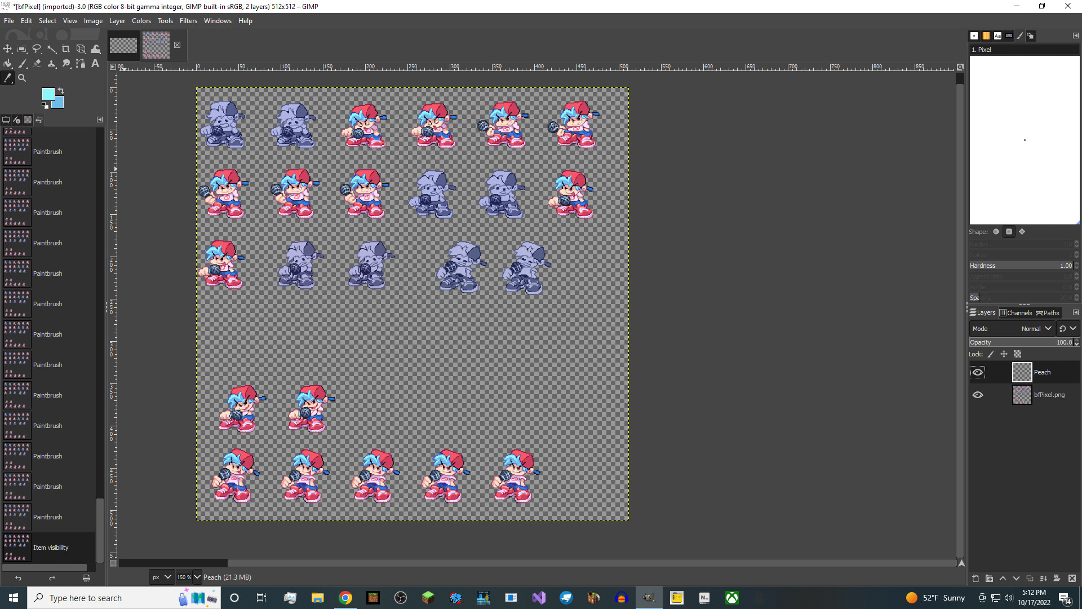Open the 150% zoom level dropdown

[x=188, y=577]
